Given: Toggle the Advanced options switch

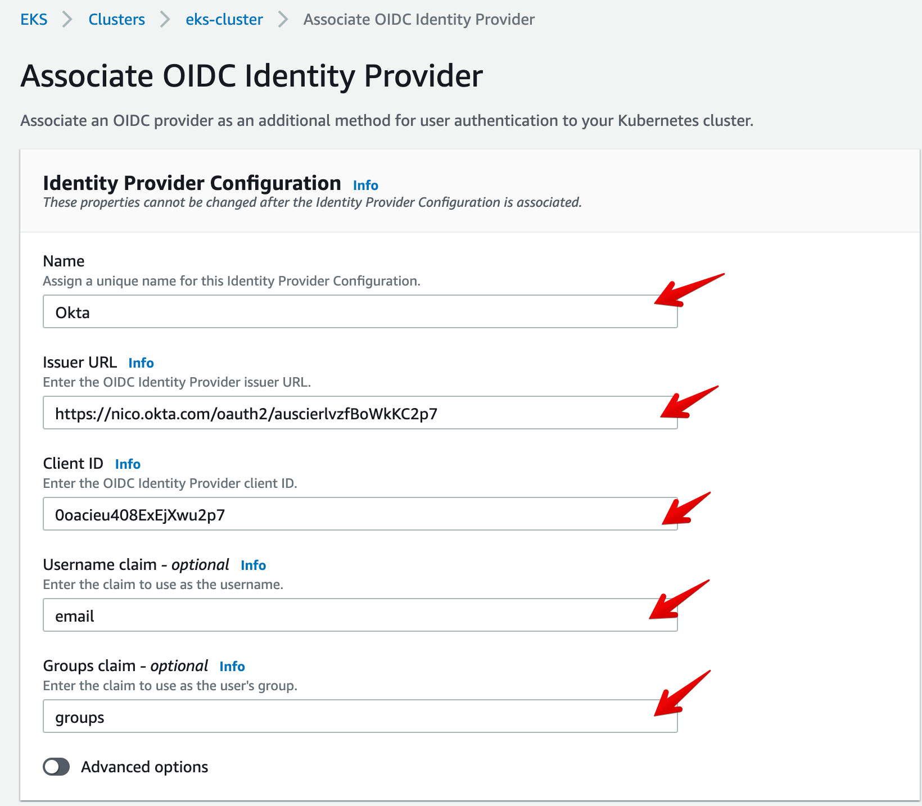Looking at the screenshot, I should point(56,767).
